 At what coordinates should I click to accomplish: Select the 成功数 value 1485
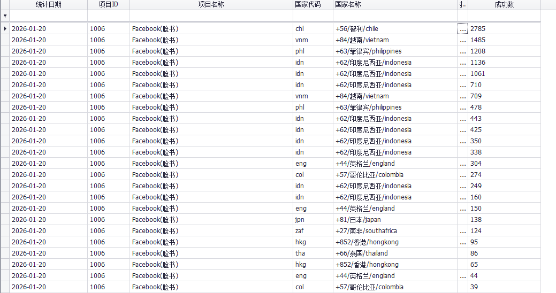coord(504,40)
